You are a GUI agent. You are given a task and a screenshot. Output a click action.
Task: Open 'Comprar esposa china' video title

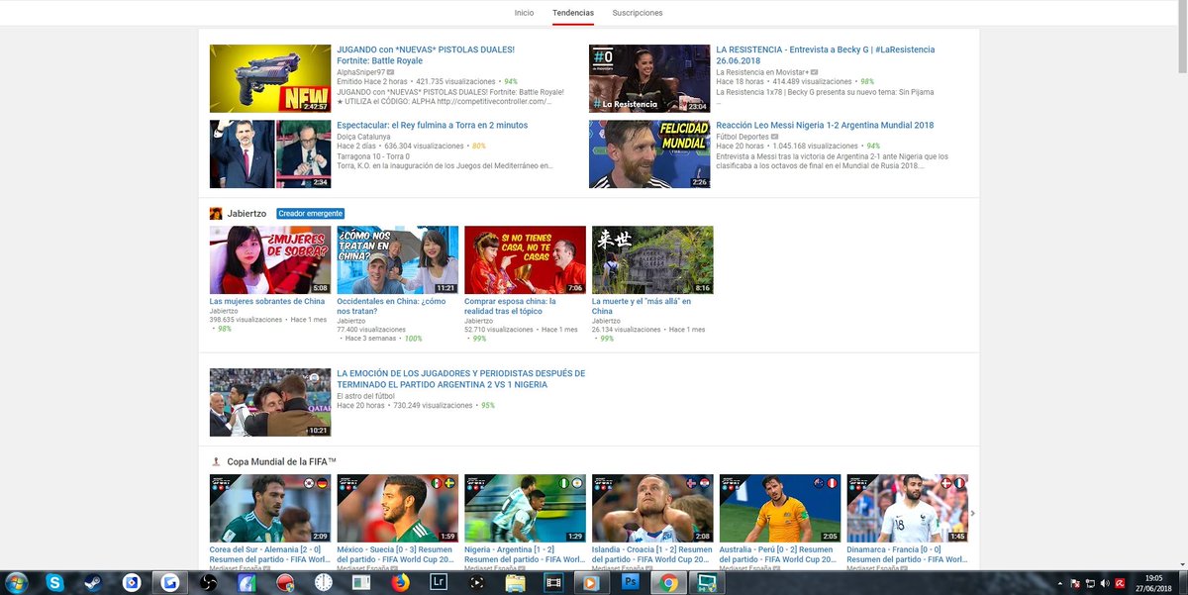click(x=510, y=306)
